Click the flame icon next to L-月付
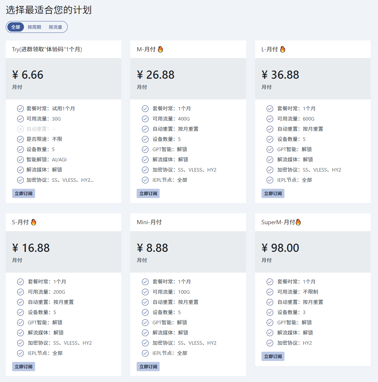Image resolution: width=378 pixels, height=382 pixels. pyautogui.click(x=283, y=49)
